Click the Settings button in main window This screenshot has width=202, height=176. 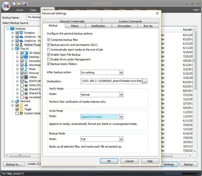(x=169, y=164)
